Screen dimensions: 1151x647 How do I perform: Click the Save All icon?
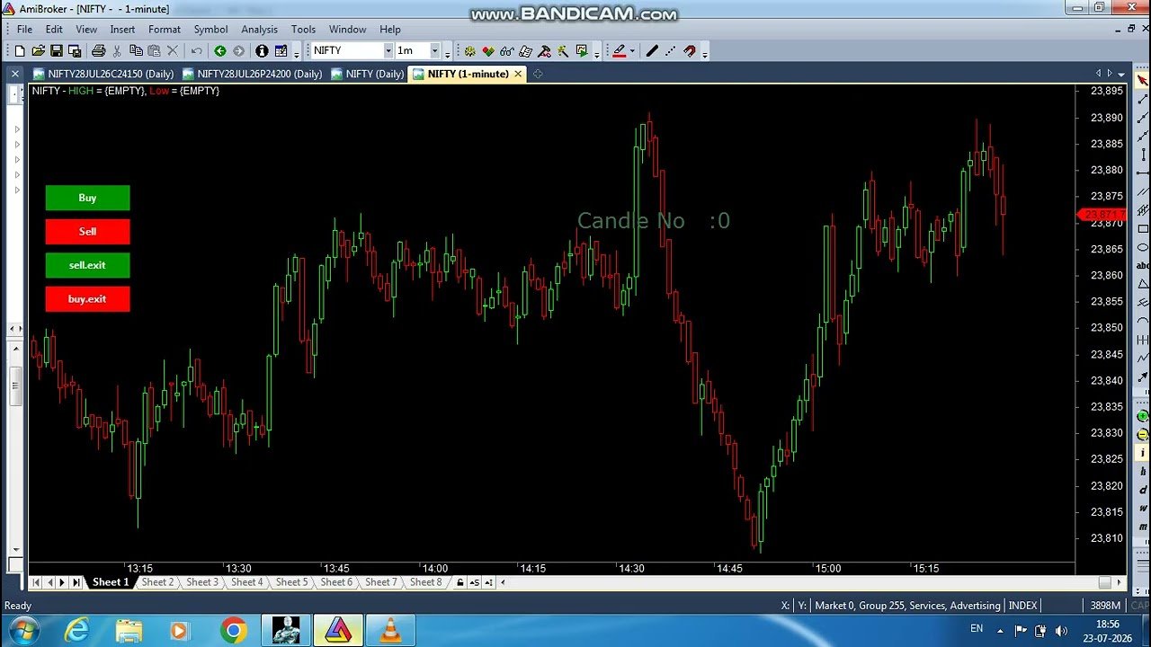[74, 51]
